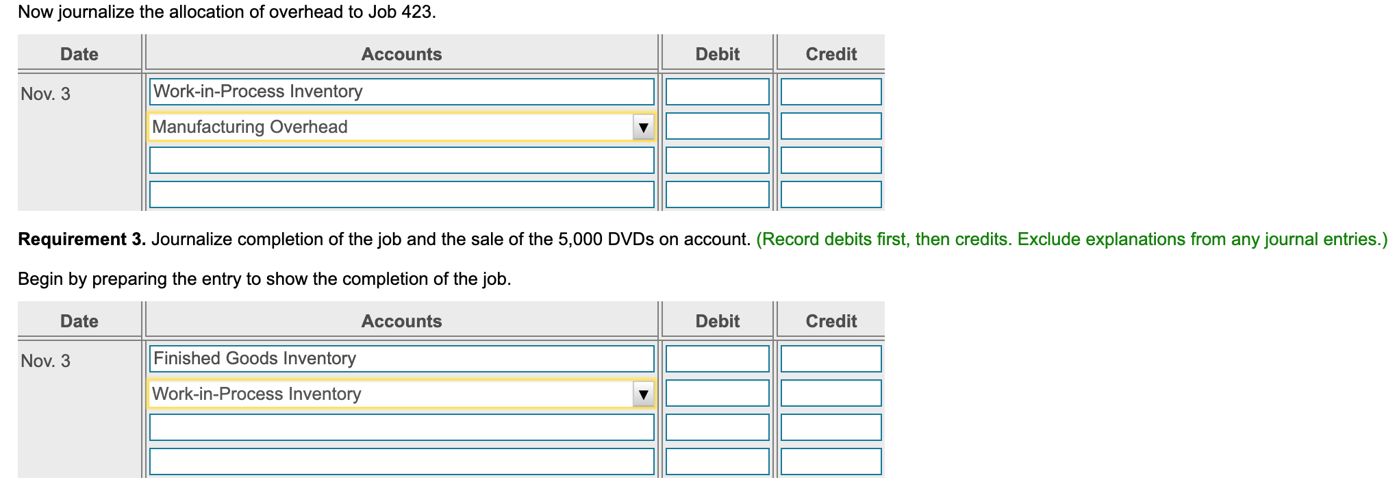Click third-row debit field in overhead entry

coord(718,160)
